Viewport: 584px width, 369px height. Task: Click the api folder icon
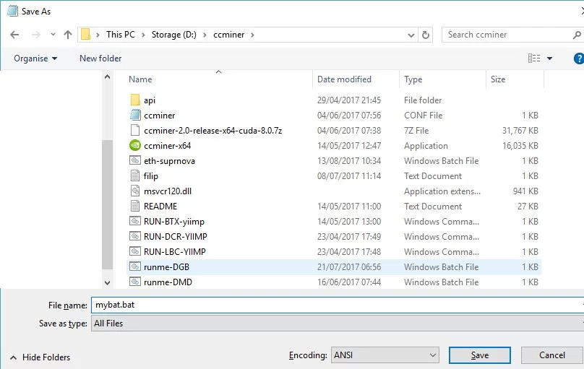135,100
